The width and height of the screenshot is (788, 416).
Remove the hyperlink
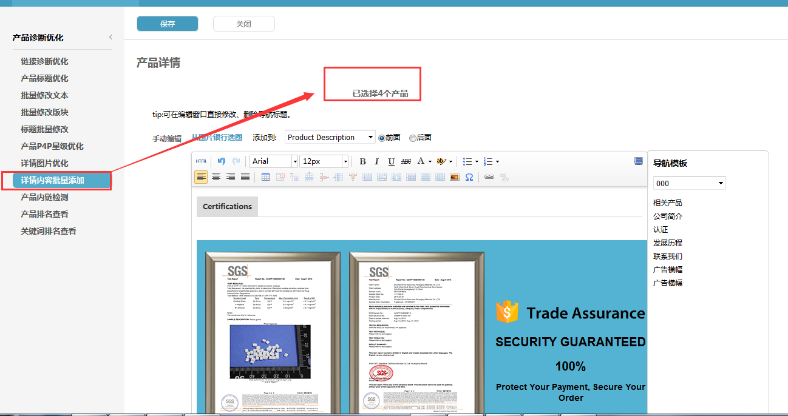point(503,177)
